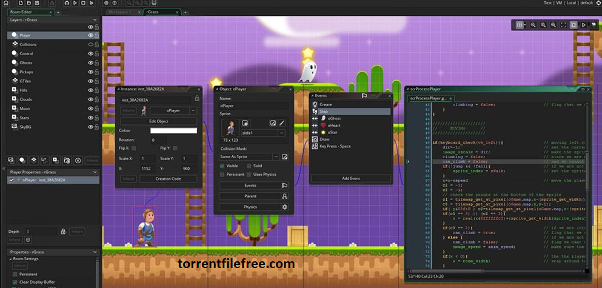
Task: Enable Uses Physics checkbox
Action: pyautogui.click(x=249, y=175)
